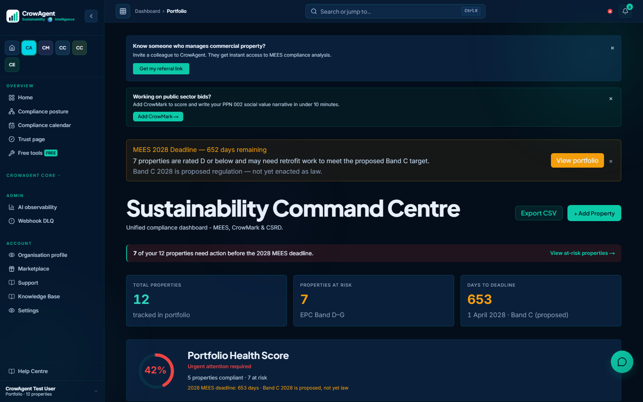Open Compliance posture page
The image size is (643, 402).
43,111
